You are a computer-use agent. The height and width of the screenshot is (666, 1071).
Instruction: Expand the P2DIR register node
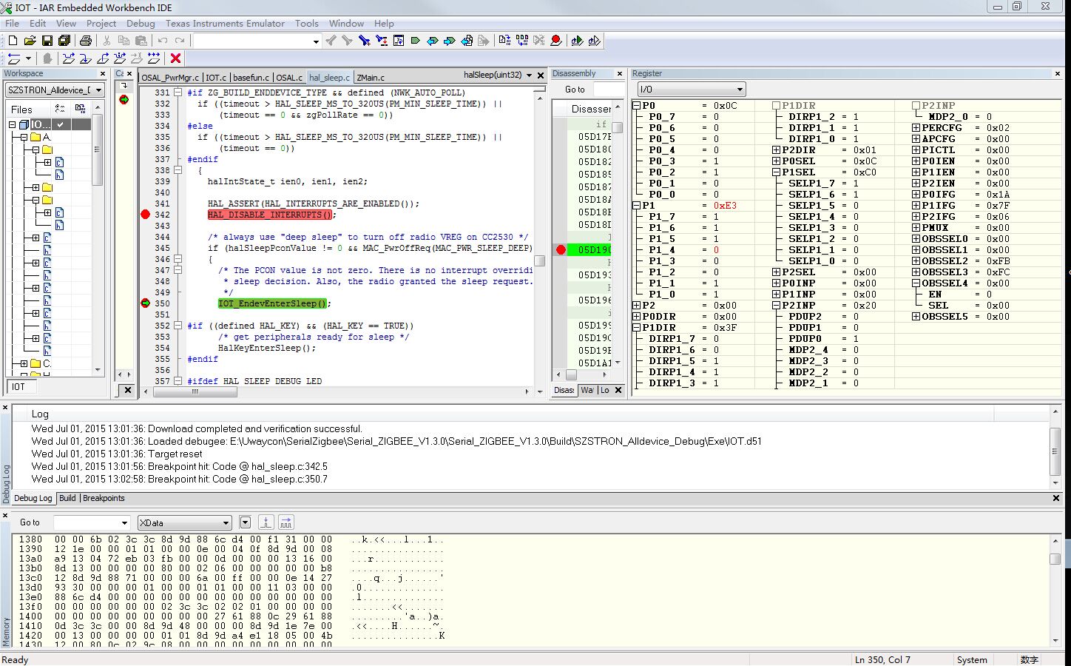[776, 150]
